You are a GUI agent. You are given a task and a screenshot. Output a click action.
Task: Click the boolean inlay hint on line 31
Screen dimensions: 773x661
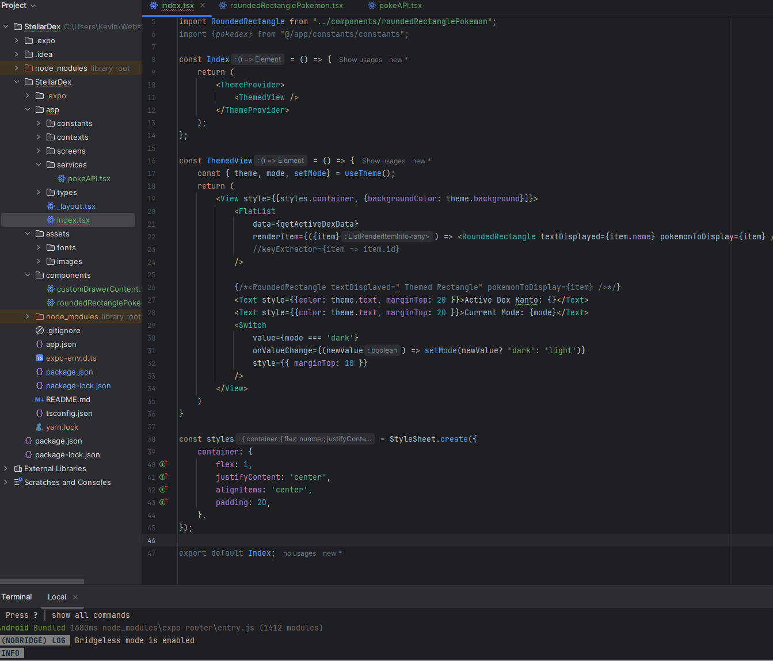(383, 350)
